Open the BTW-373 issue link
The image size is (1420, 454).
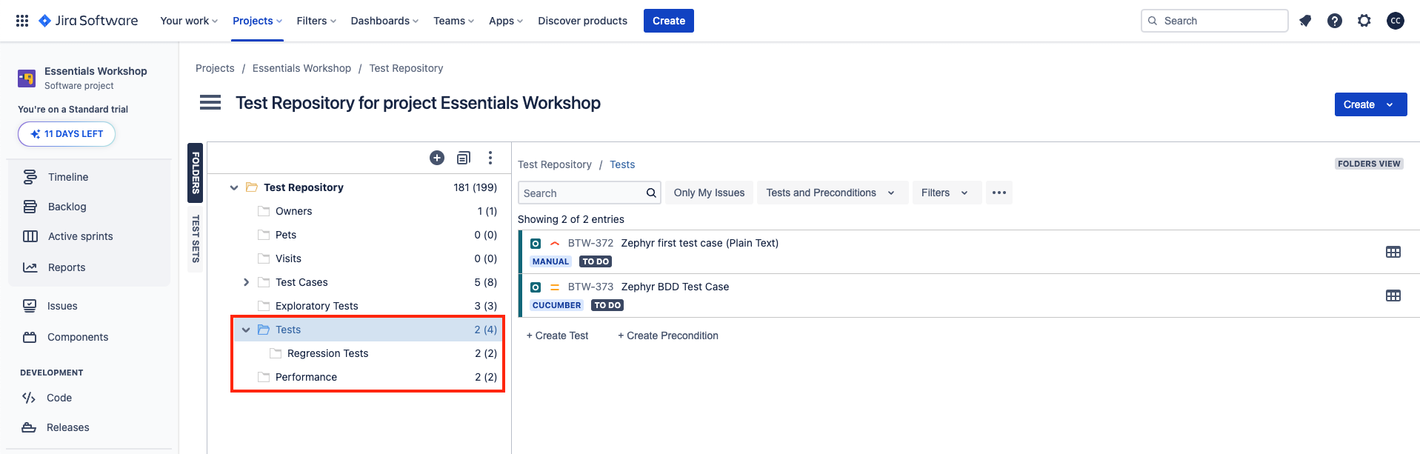coord(590,287)
